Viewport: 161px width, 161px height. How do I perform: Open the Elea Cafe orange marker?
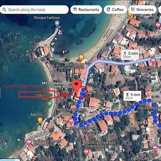tap(130, 14)
